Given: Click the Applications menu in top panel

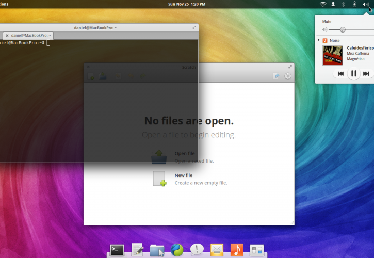Looking at the screenshot, I should 4,4.
